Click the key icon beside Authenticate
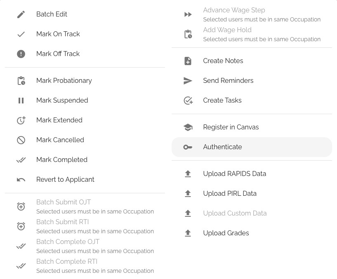Viewport: 337px width, 279px height. [188, 147]
